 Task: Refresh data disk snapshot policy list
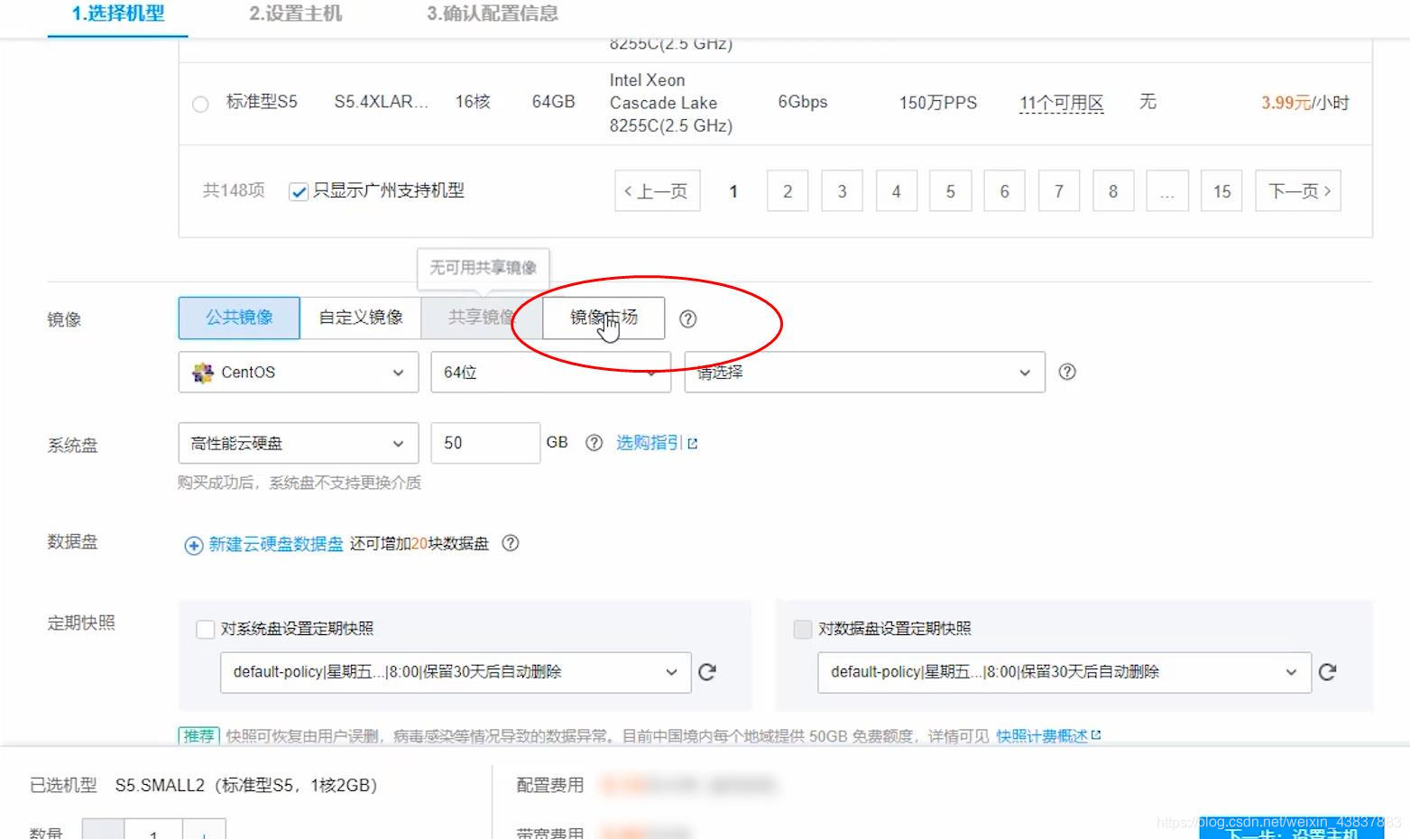click(1327, 672)
